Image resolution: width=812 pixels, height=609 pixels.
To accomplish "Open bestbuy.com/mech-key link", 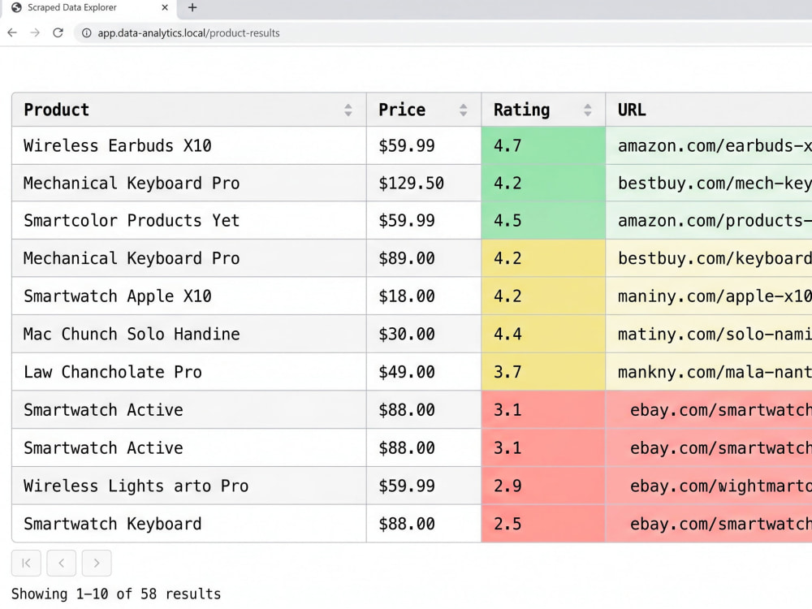I will coord(715,184).
